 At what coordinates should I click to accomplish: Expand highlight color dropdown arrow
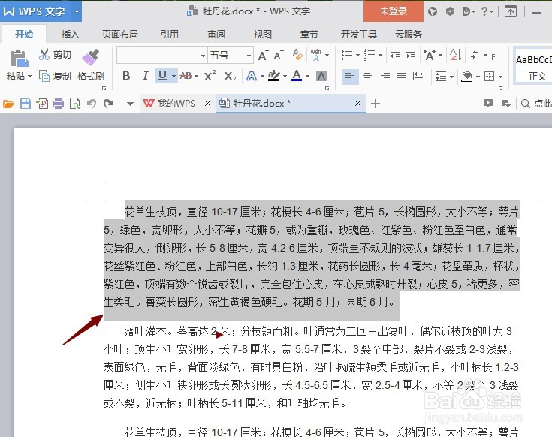[285, 76]
